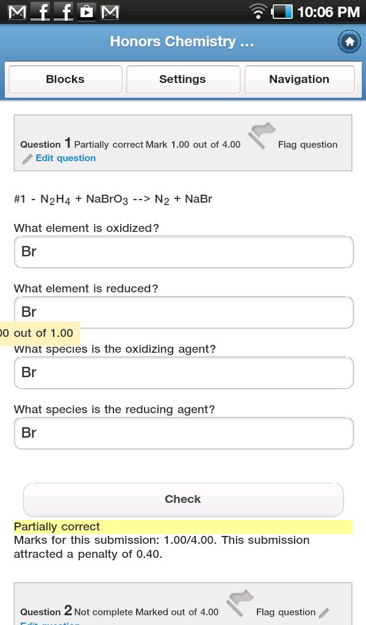
Task: Select the oxidizing agent answer field
Action: 184,373
